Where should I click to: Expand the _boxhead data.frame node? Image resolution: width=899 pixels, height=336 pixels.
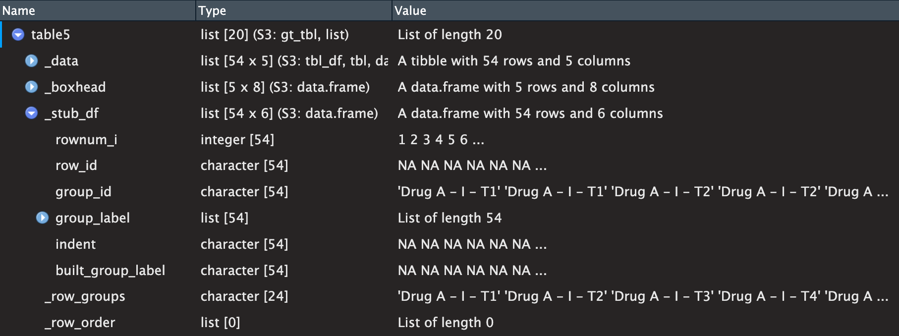(31, 87)
